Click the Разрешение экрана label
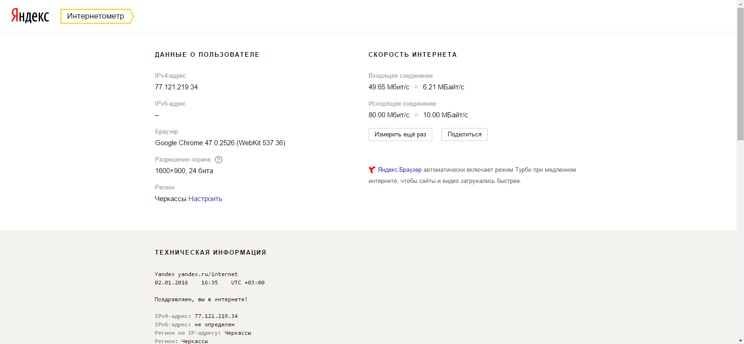 (182, 160)
